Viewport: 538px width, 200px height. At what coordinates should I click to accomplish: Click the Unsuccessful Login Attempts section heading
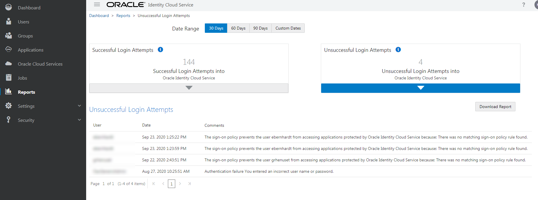tap(131, 110)
